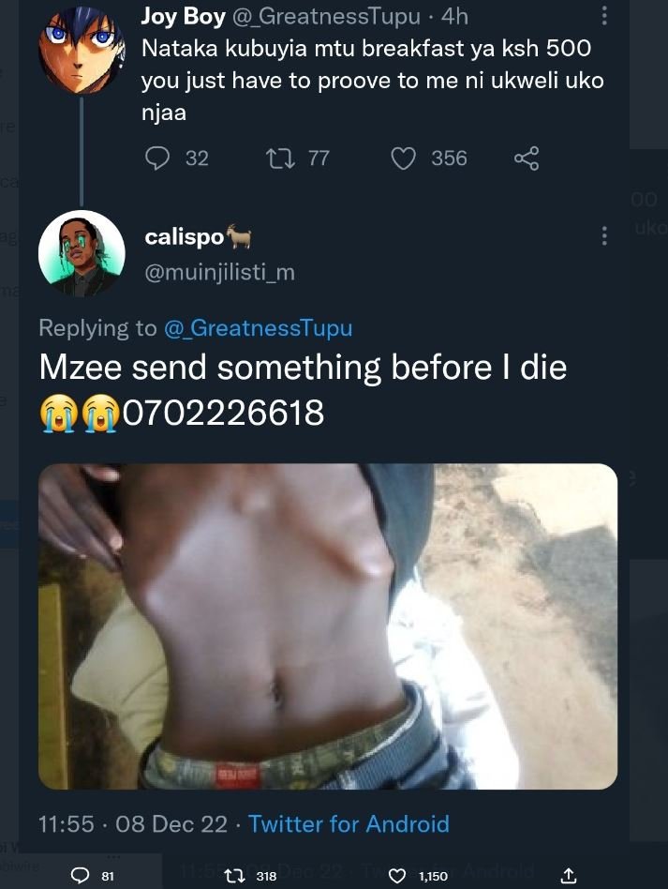Image resolution: width=668 pixels, height=889 pixels.
Task: Click @_GreatnessTupu in Replying to line
Action: tap(258, 327)
